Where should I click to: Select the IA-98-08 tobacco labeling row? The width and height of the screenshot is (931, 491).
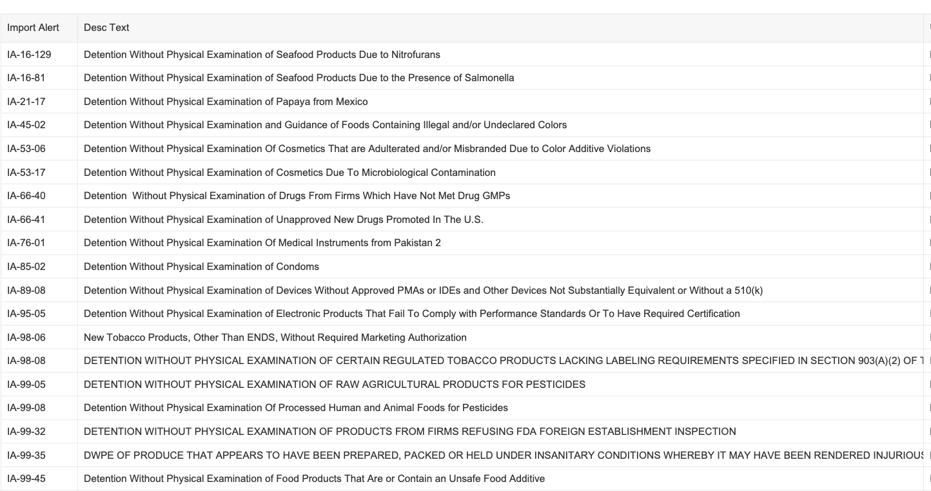[465, 361]
